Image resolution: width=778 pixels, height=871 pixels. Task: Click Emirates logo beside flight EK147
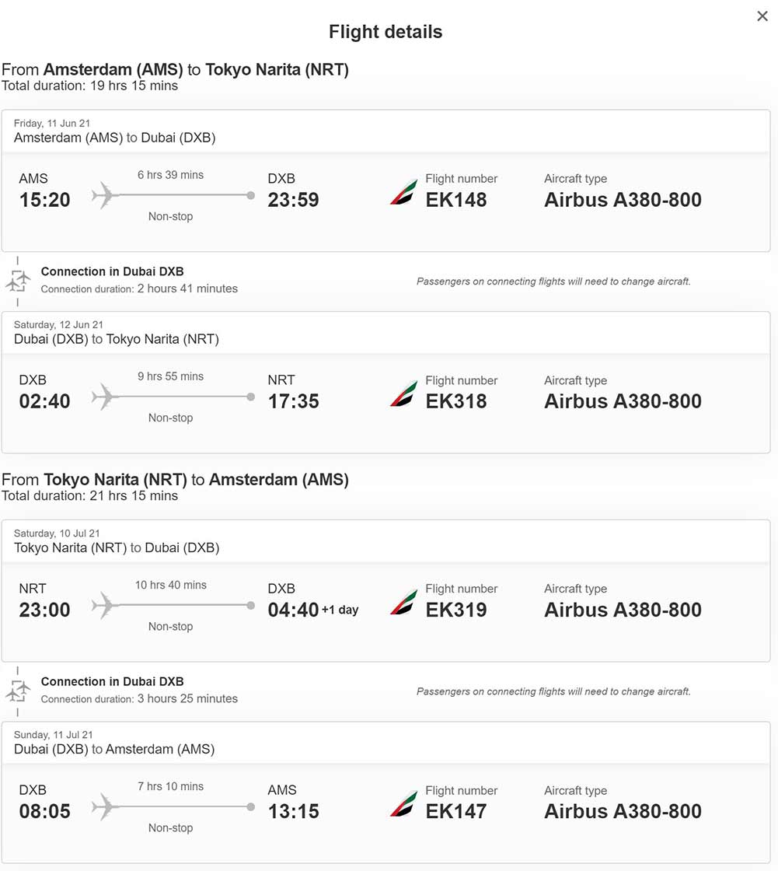pyautogui.click(x=403, y=804)
